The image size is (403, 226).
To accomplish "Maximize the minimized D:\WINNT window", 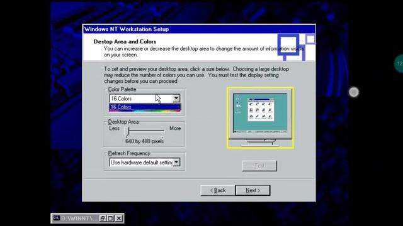I will click(x=111, y=218).
